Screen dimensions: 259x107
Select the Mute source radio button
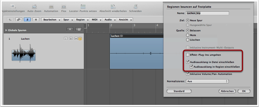tap(187, 35)
